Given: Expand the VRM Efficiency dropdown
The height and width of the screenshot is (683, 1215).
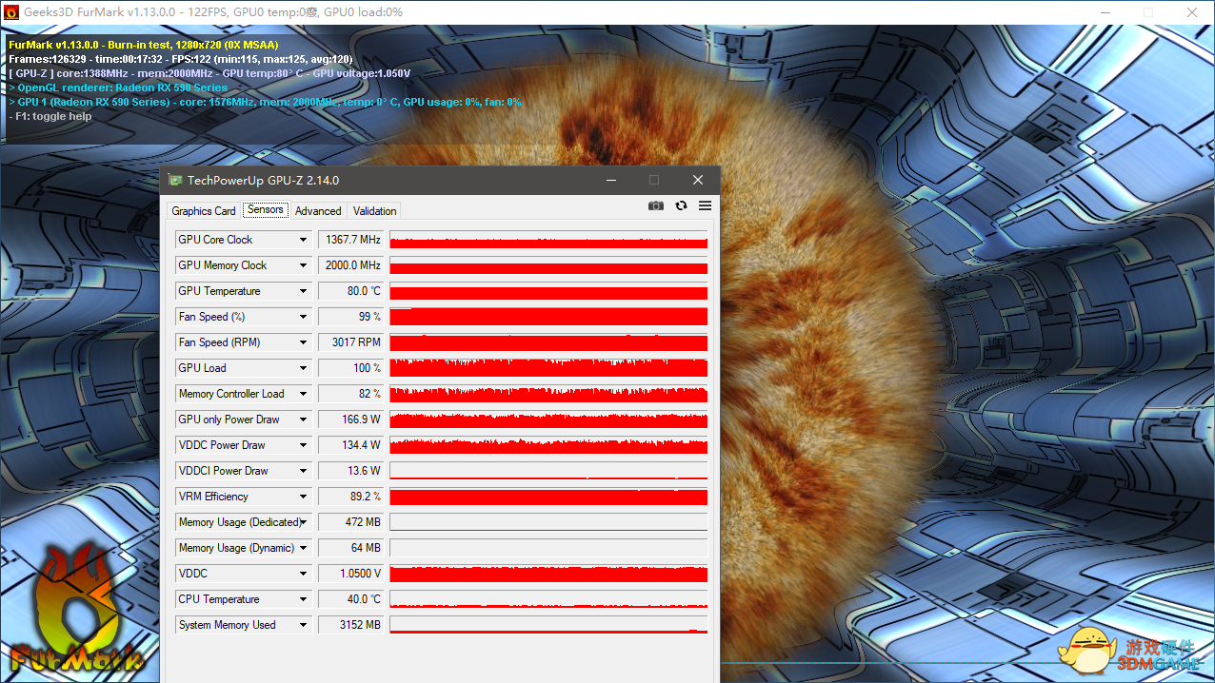Looking at the screenshot, I should click(304, 497).
